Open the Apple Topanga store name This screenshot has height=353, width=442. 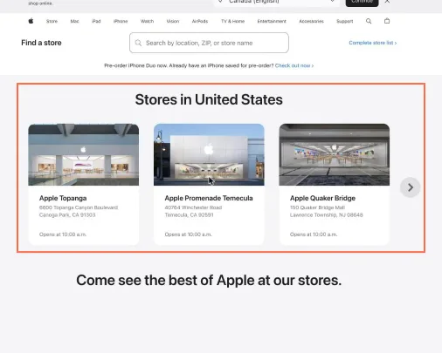pos(63,198)
